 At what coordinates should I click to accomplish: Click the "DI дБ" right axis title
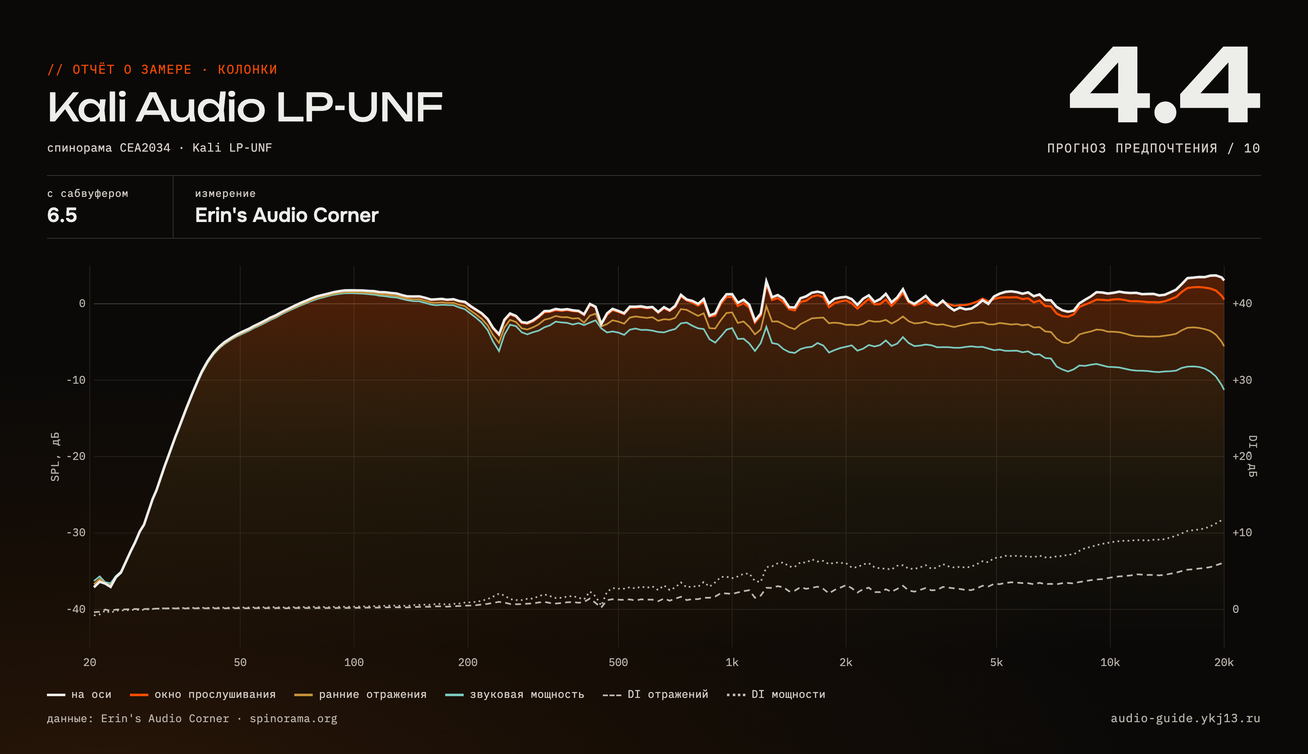1252,456
